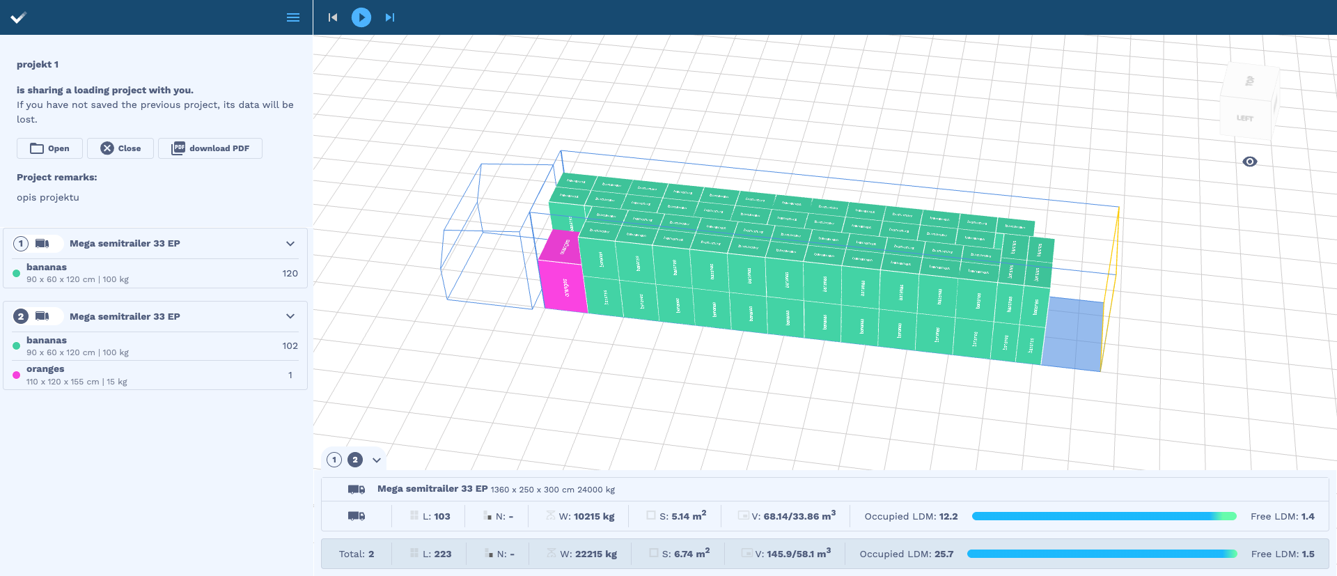1337x576 pixels.
Task: Select the oranges cargo row
Action: [155, 375]
